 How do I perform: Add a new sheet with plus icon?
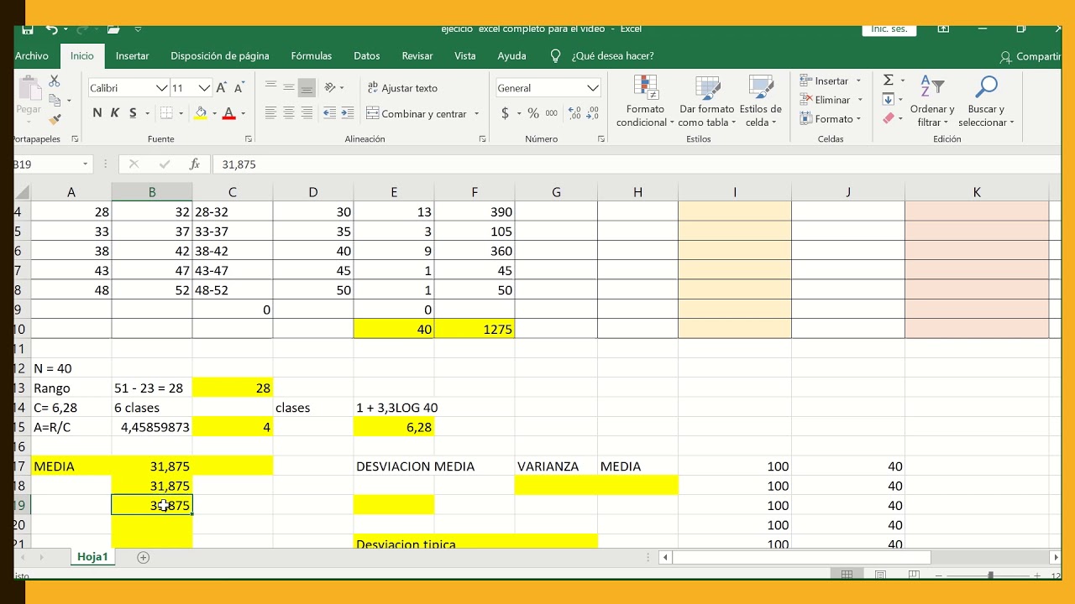tap(143, 557)
